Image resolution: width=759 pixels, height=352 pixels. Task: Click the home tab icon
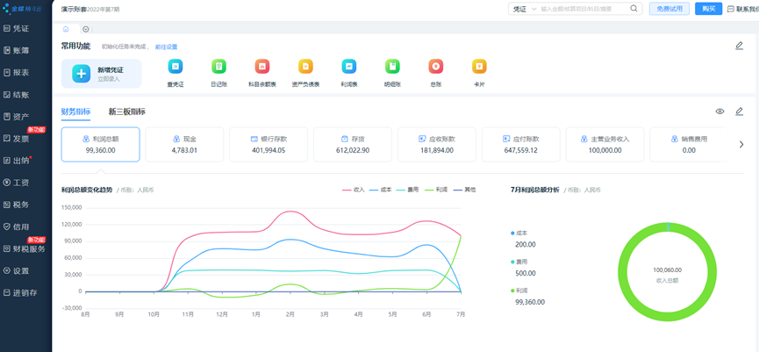[66, 29]
